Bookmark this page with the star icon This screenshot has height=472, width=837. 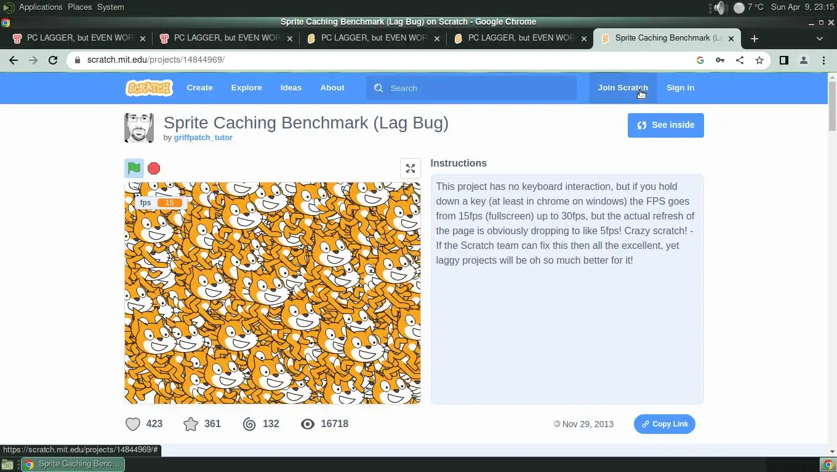[759, 60]
